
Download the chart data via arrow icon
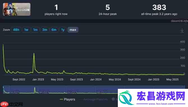click(182, 30)
